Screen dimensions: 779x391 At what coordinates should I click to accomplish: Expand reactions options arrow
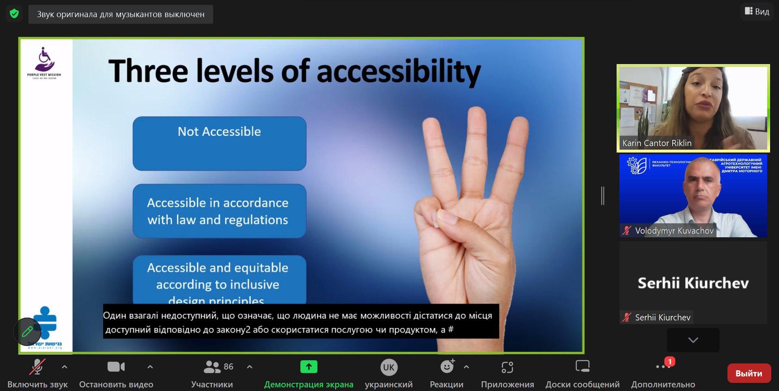[466, 367]
